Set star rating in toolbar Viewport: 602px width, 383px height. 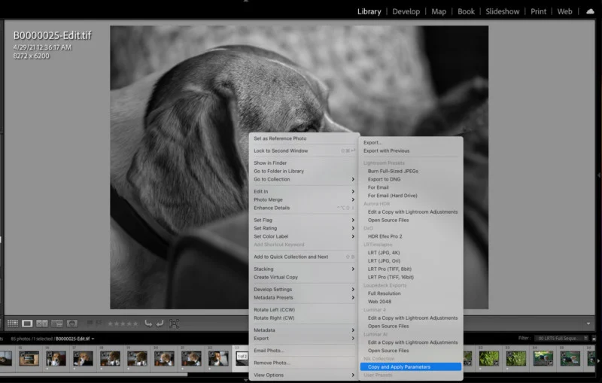(122, 324)
